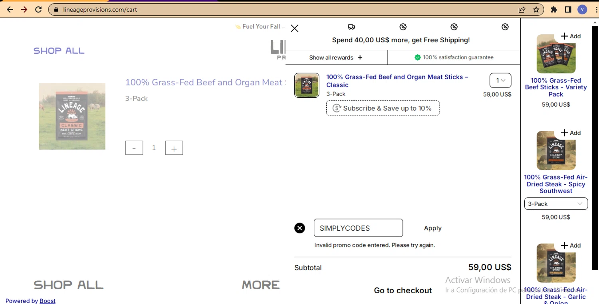The image size is (599, 304).
Task: Click the bottom SHOP ALL footer heading
Action: (69, 285)
